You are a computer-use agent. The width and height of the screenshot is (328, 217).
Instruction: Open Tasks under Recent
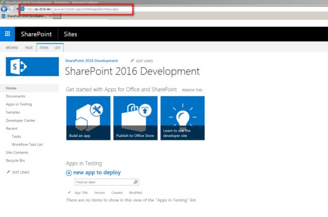(16, 136)
